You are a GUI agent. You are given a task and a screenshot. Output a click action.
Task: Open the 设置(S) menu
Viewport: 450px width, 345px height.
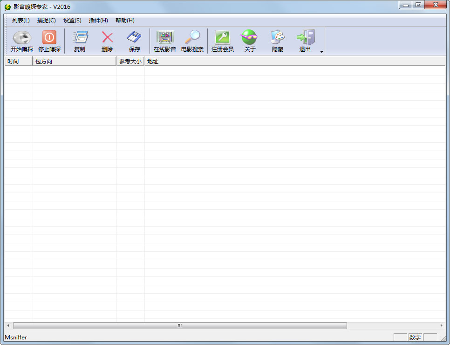(72, 21)
